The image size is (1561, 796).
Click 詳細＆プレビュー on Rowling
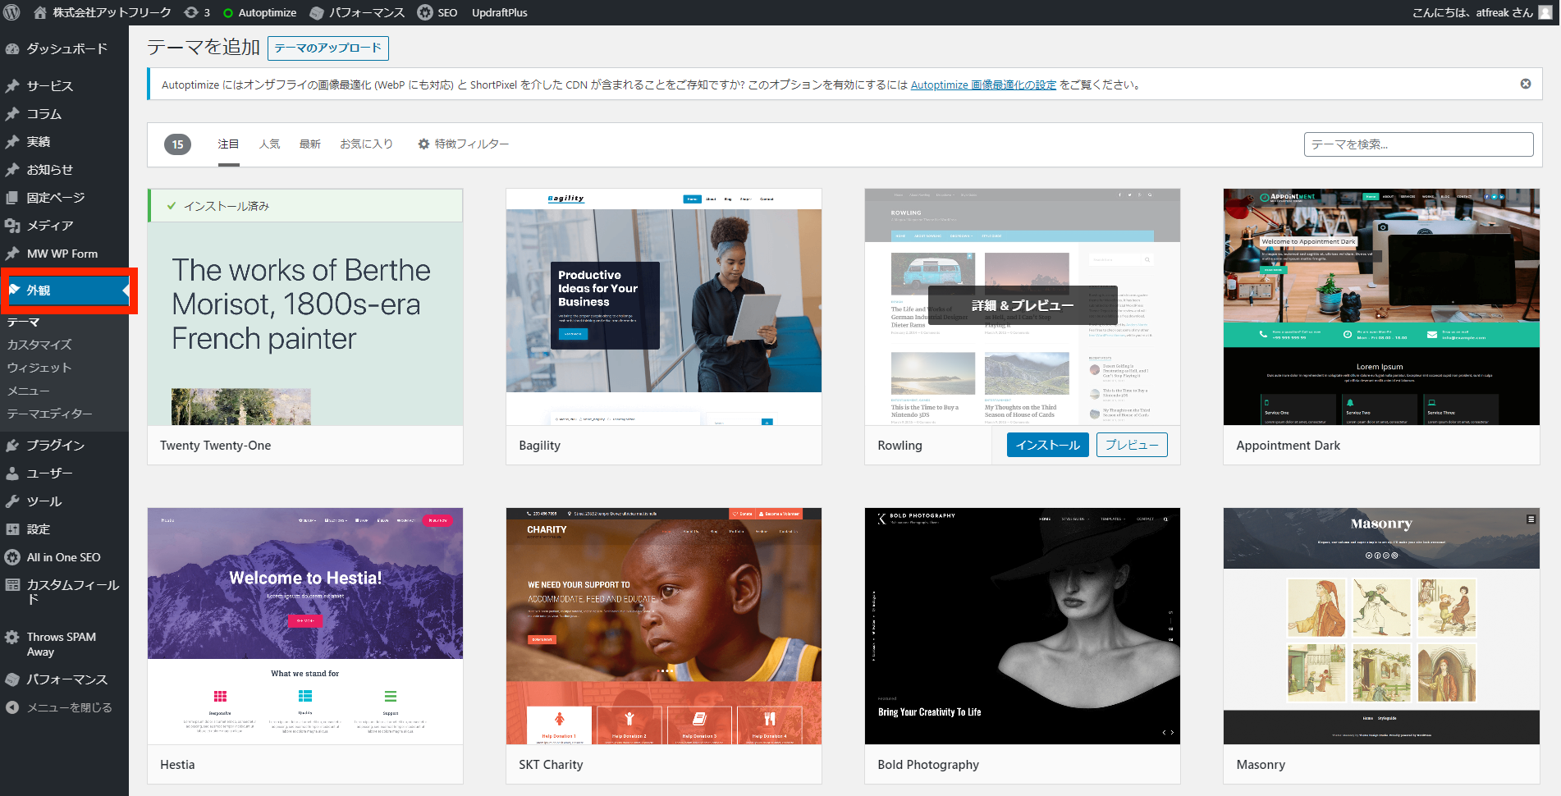pos(1023,305)
